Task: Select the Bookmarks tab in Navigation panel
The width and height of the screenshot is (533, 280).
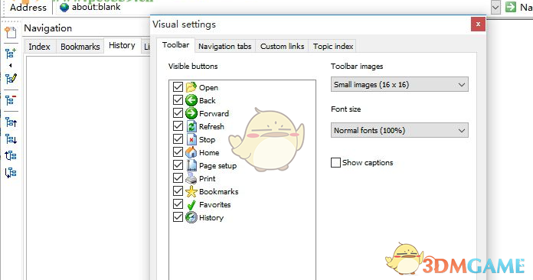Action: (x=80, y=47)
